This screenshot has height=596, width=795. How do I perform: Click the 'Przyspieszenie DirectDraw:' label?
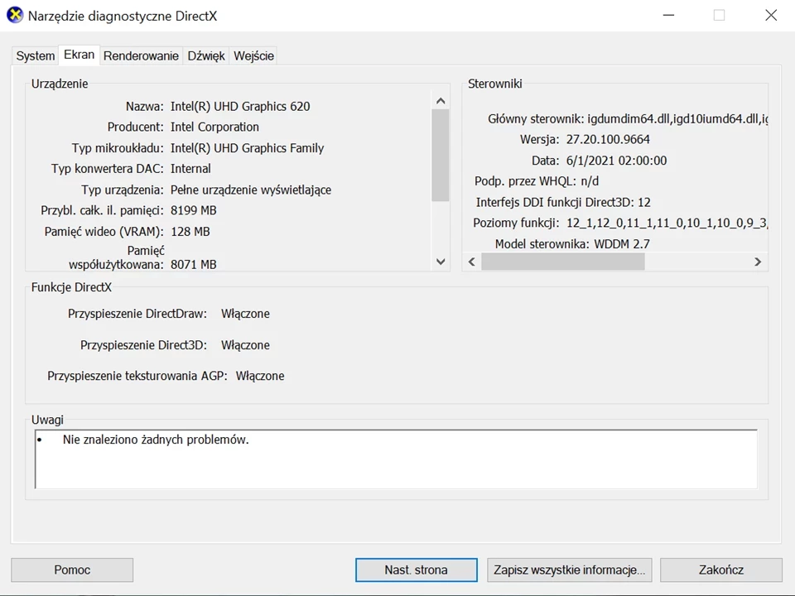pos(137,314)
